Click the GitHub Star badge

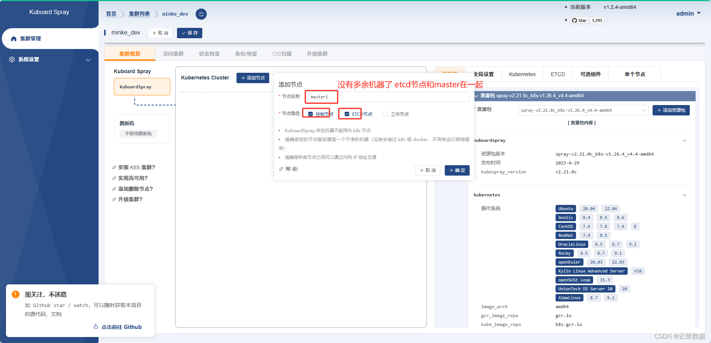[x=579, y=20]
